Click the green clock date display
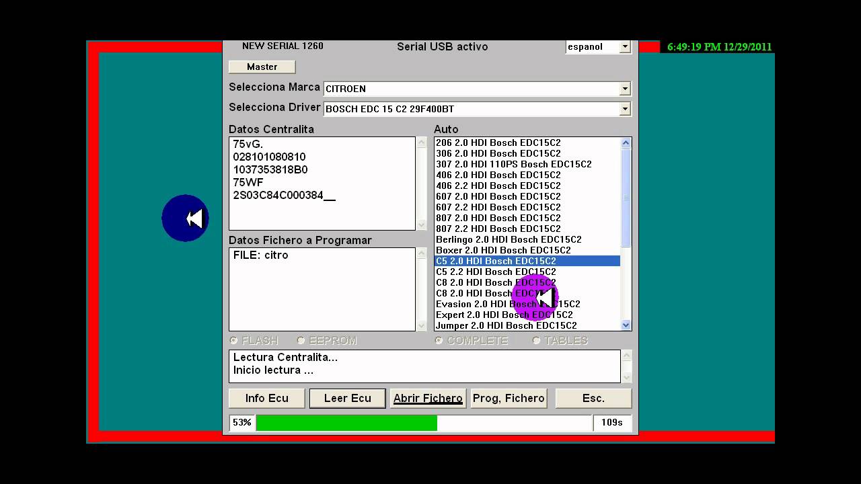Screen dimensions: 861x484 click(x=720, y=47)
